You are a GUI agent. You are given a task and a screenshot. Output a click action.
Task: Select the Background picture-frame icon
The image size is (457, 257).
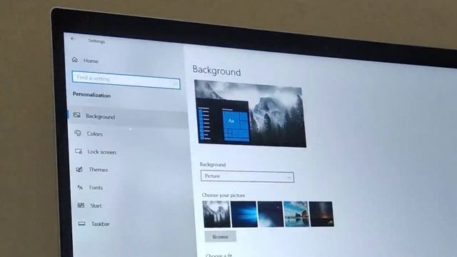pyautogui.click(x=77, y=115)
